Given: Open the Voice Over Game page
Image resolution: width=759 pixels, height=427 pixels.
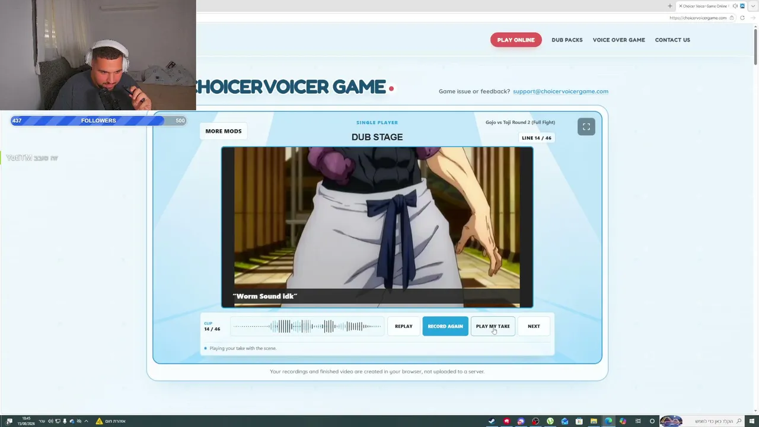Looking at the screenshot, I should [x=618, y=40].
